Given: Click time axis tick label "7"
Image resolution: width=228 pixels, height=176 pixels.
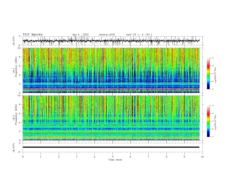Looking at the screenshot, I should [149, 157].
